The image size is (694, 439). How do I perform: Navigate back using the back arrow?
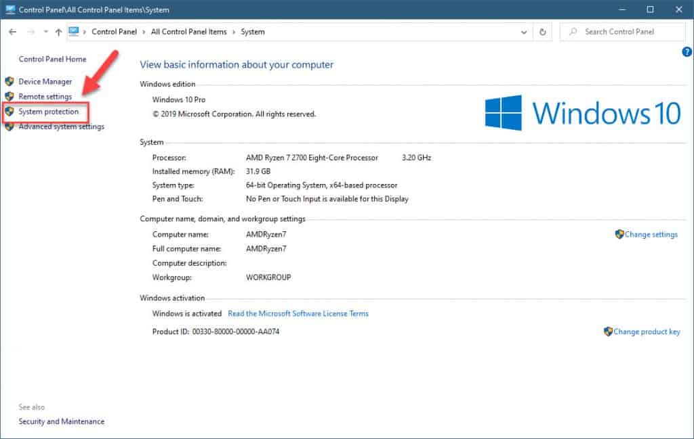coord(12,31)
